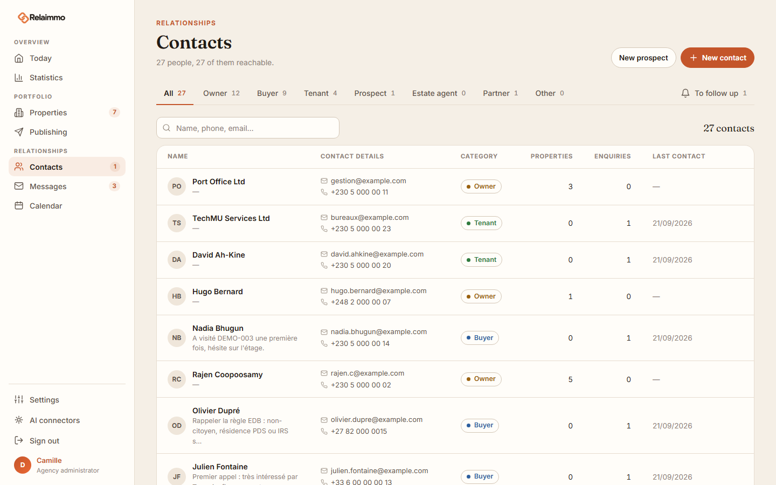Click the Last contact column header
Viewport: 776px width, 485px height.
click(x=678, y=156)
